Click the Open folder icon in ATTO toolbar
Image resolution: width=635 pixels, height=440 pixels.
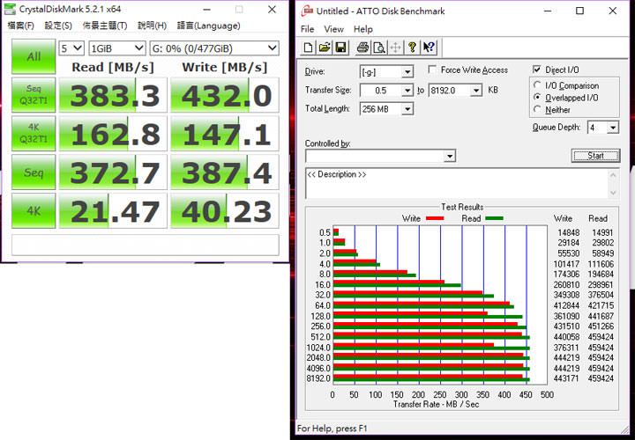(324, 47)
